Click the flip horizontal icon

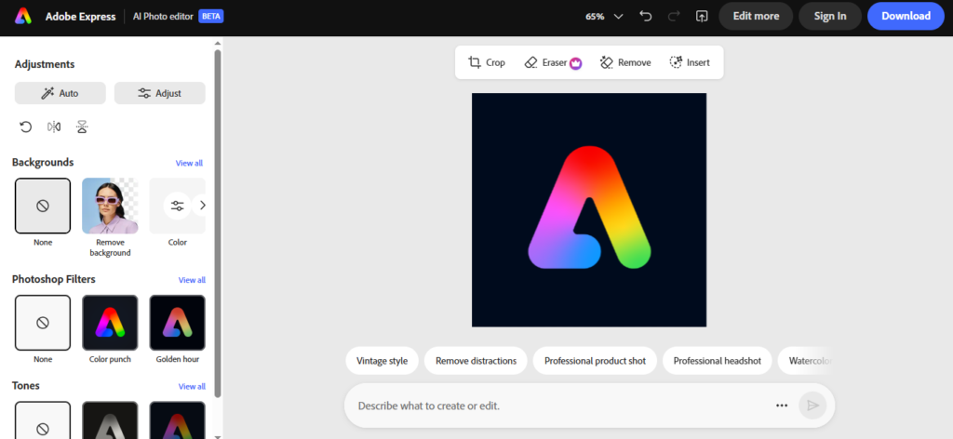54,126
